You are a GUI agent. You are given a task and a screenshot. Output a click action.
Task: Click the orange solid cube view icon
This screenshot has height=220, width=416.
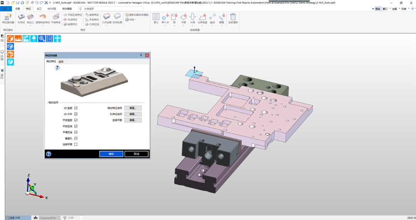[10, 39]
